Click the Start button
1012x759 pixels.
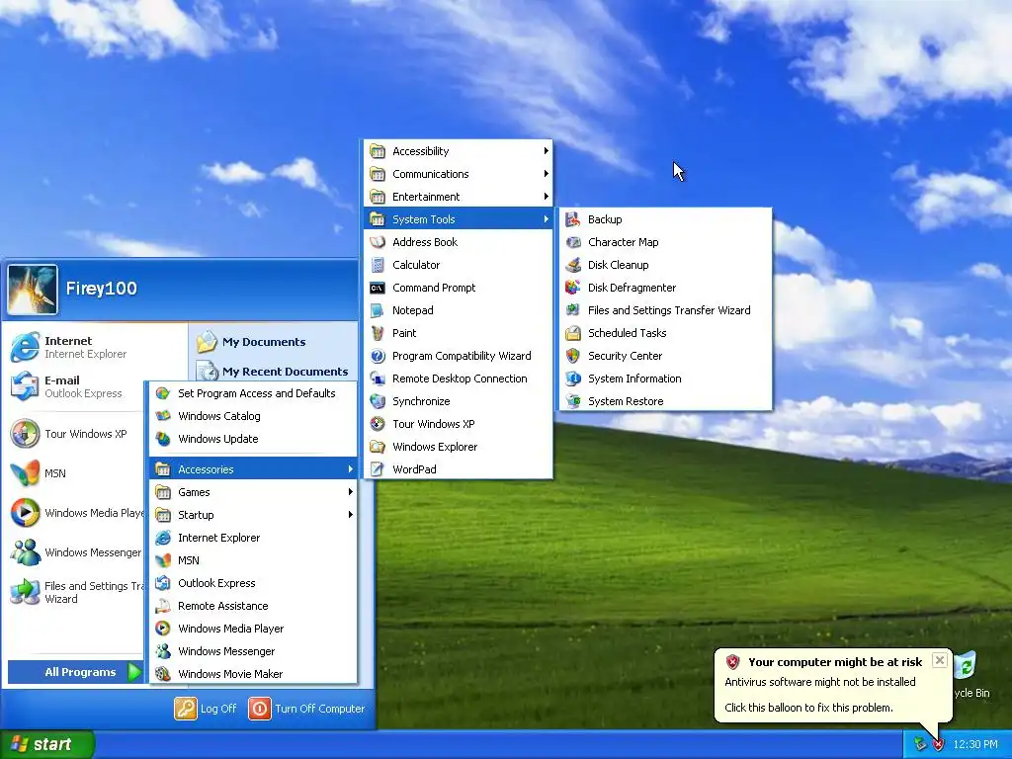46,744
